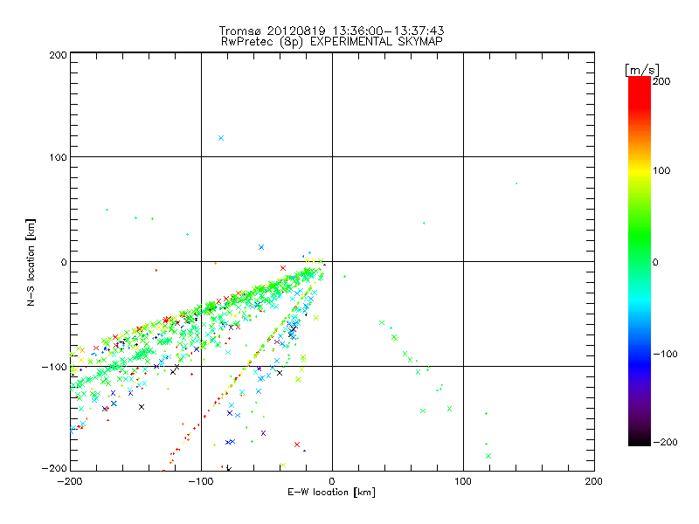
Task: Click the red region of the velocity colorbar
Action: [x=640, y=92]
